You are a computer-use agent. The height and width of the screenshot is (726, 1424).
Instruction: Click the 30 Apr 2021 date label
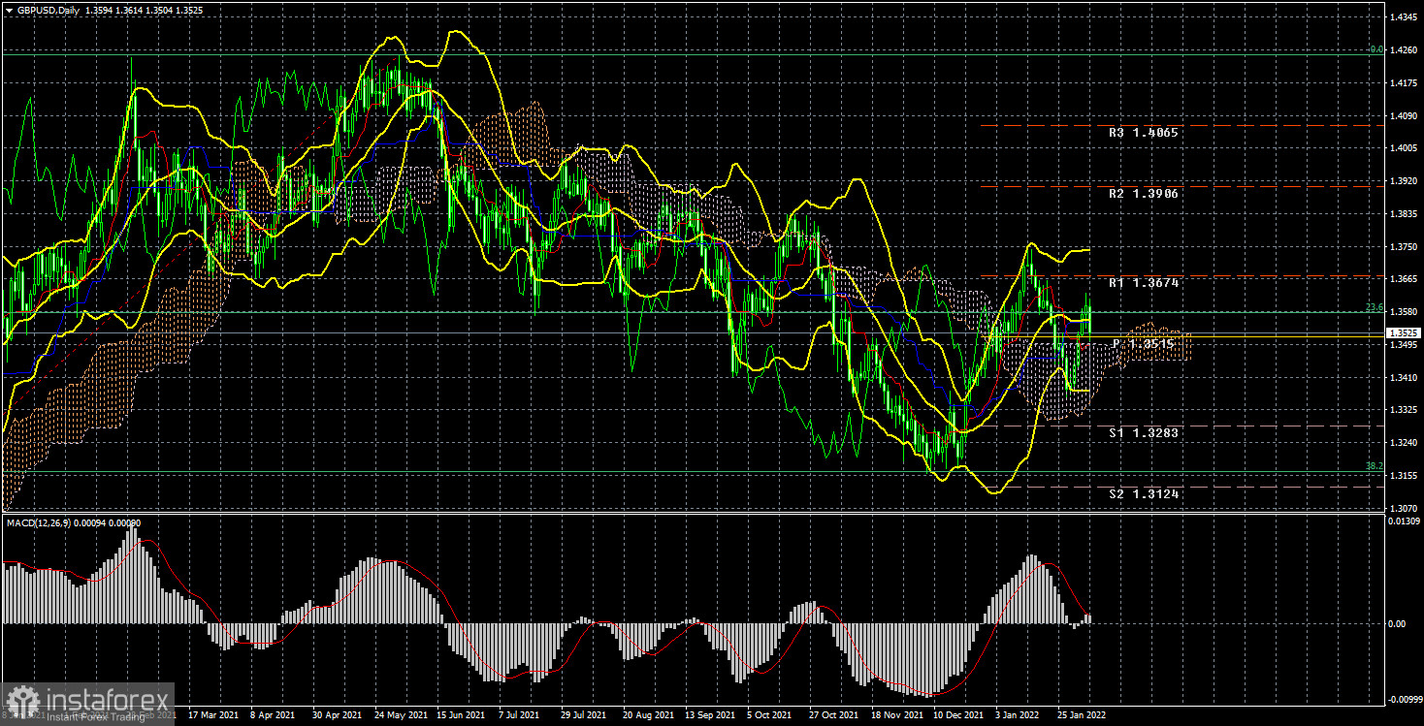335,714
